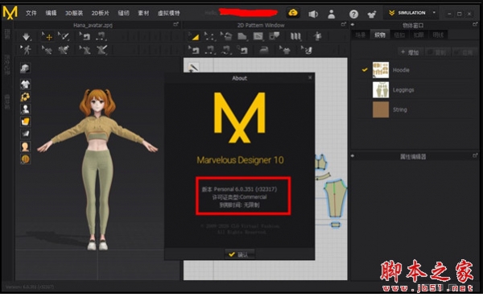Open the 编辑 menu

(51, 13)
